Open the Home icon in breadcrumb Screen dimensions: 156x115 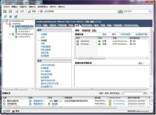click(17, 11)
